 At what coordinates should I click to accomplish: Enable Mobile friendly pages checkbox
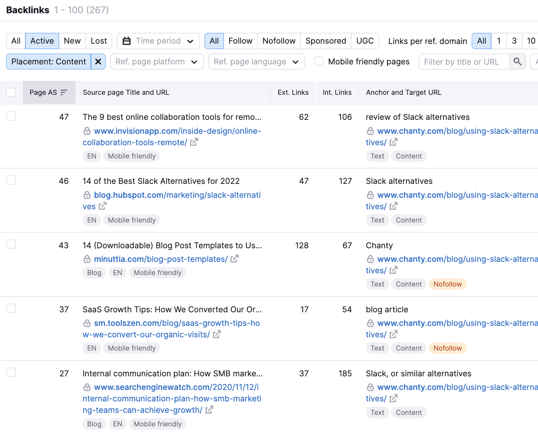click(319, 61)
